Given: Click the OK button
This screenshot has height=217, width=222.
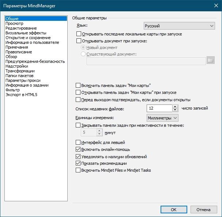Looking at the screenshot, I should (174, 209).
